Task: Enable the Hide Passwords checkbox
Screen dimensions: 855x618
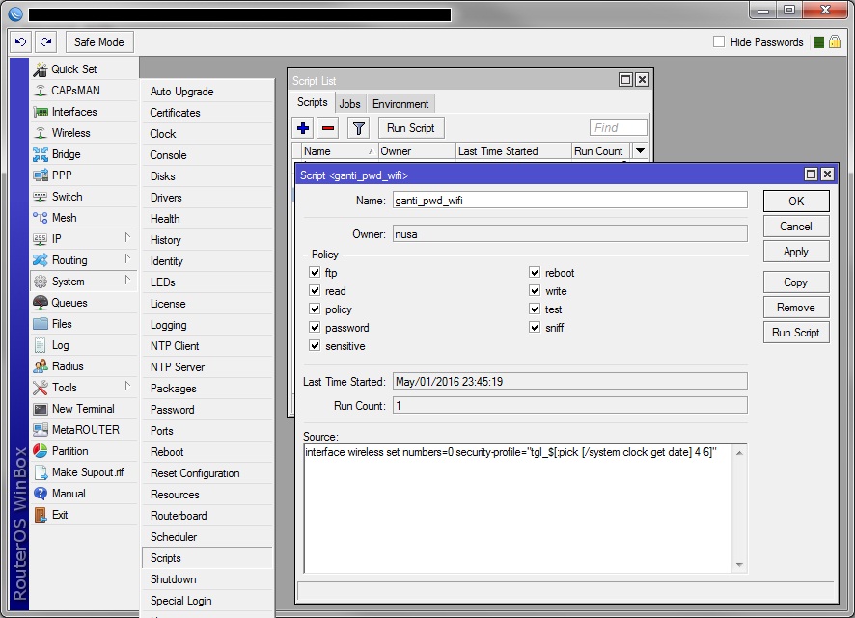Action: 718,41
